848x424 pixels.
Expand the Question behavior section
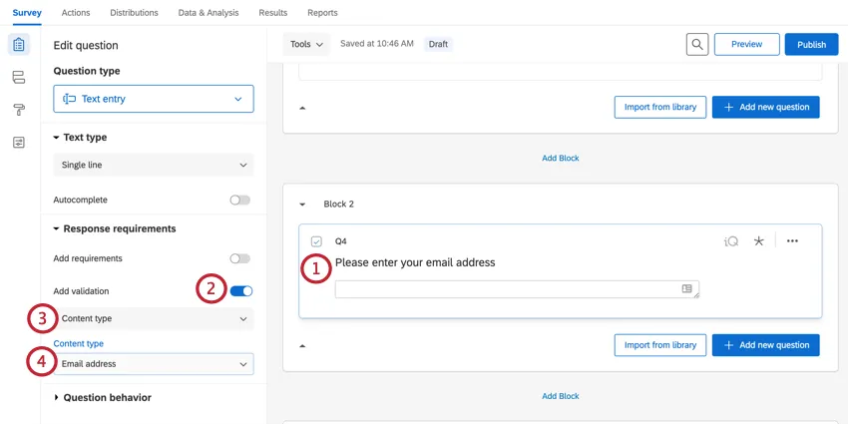pos(107,397)
